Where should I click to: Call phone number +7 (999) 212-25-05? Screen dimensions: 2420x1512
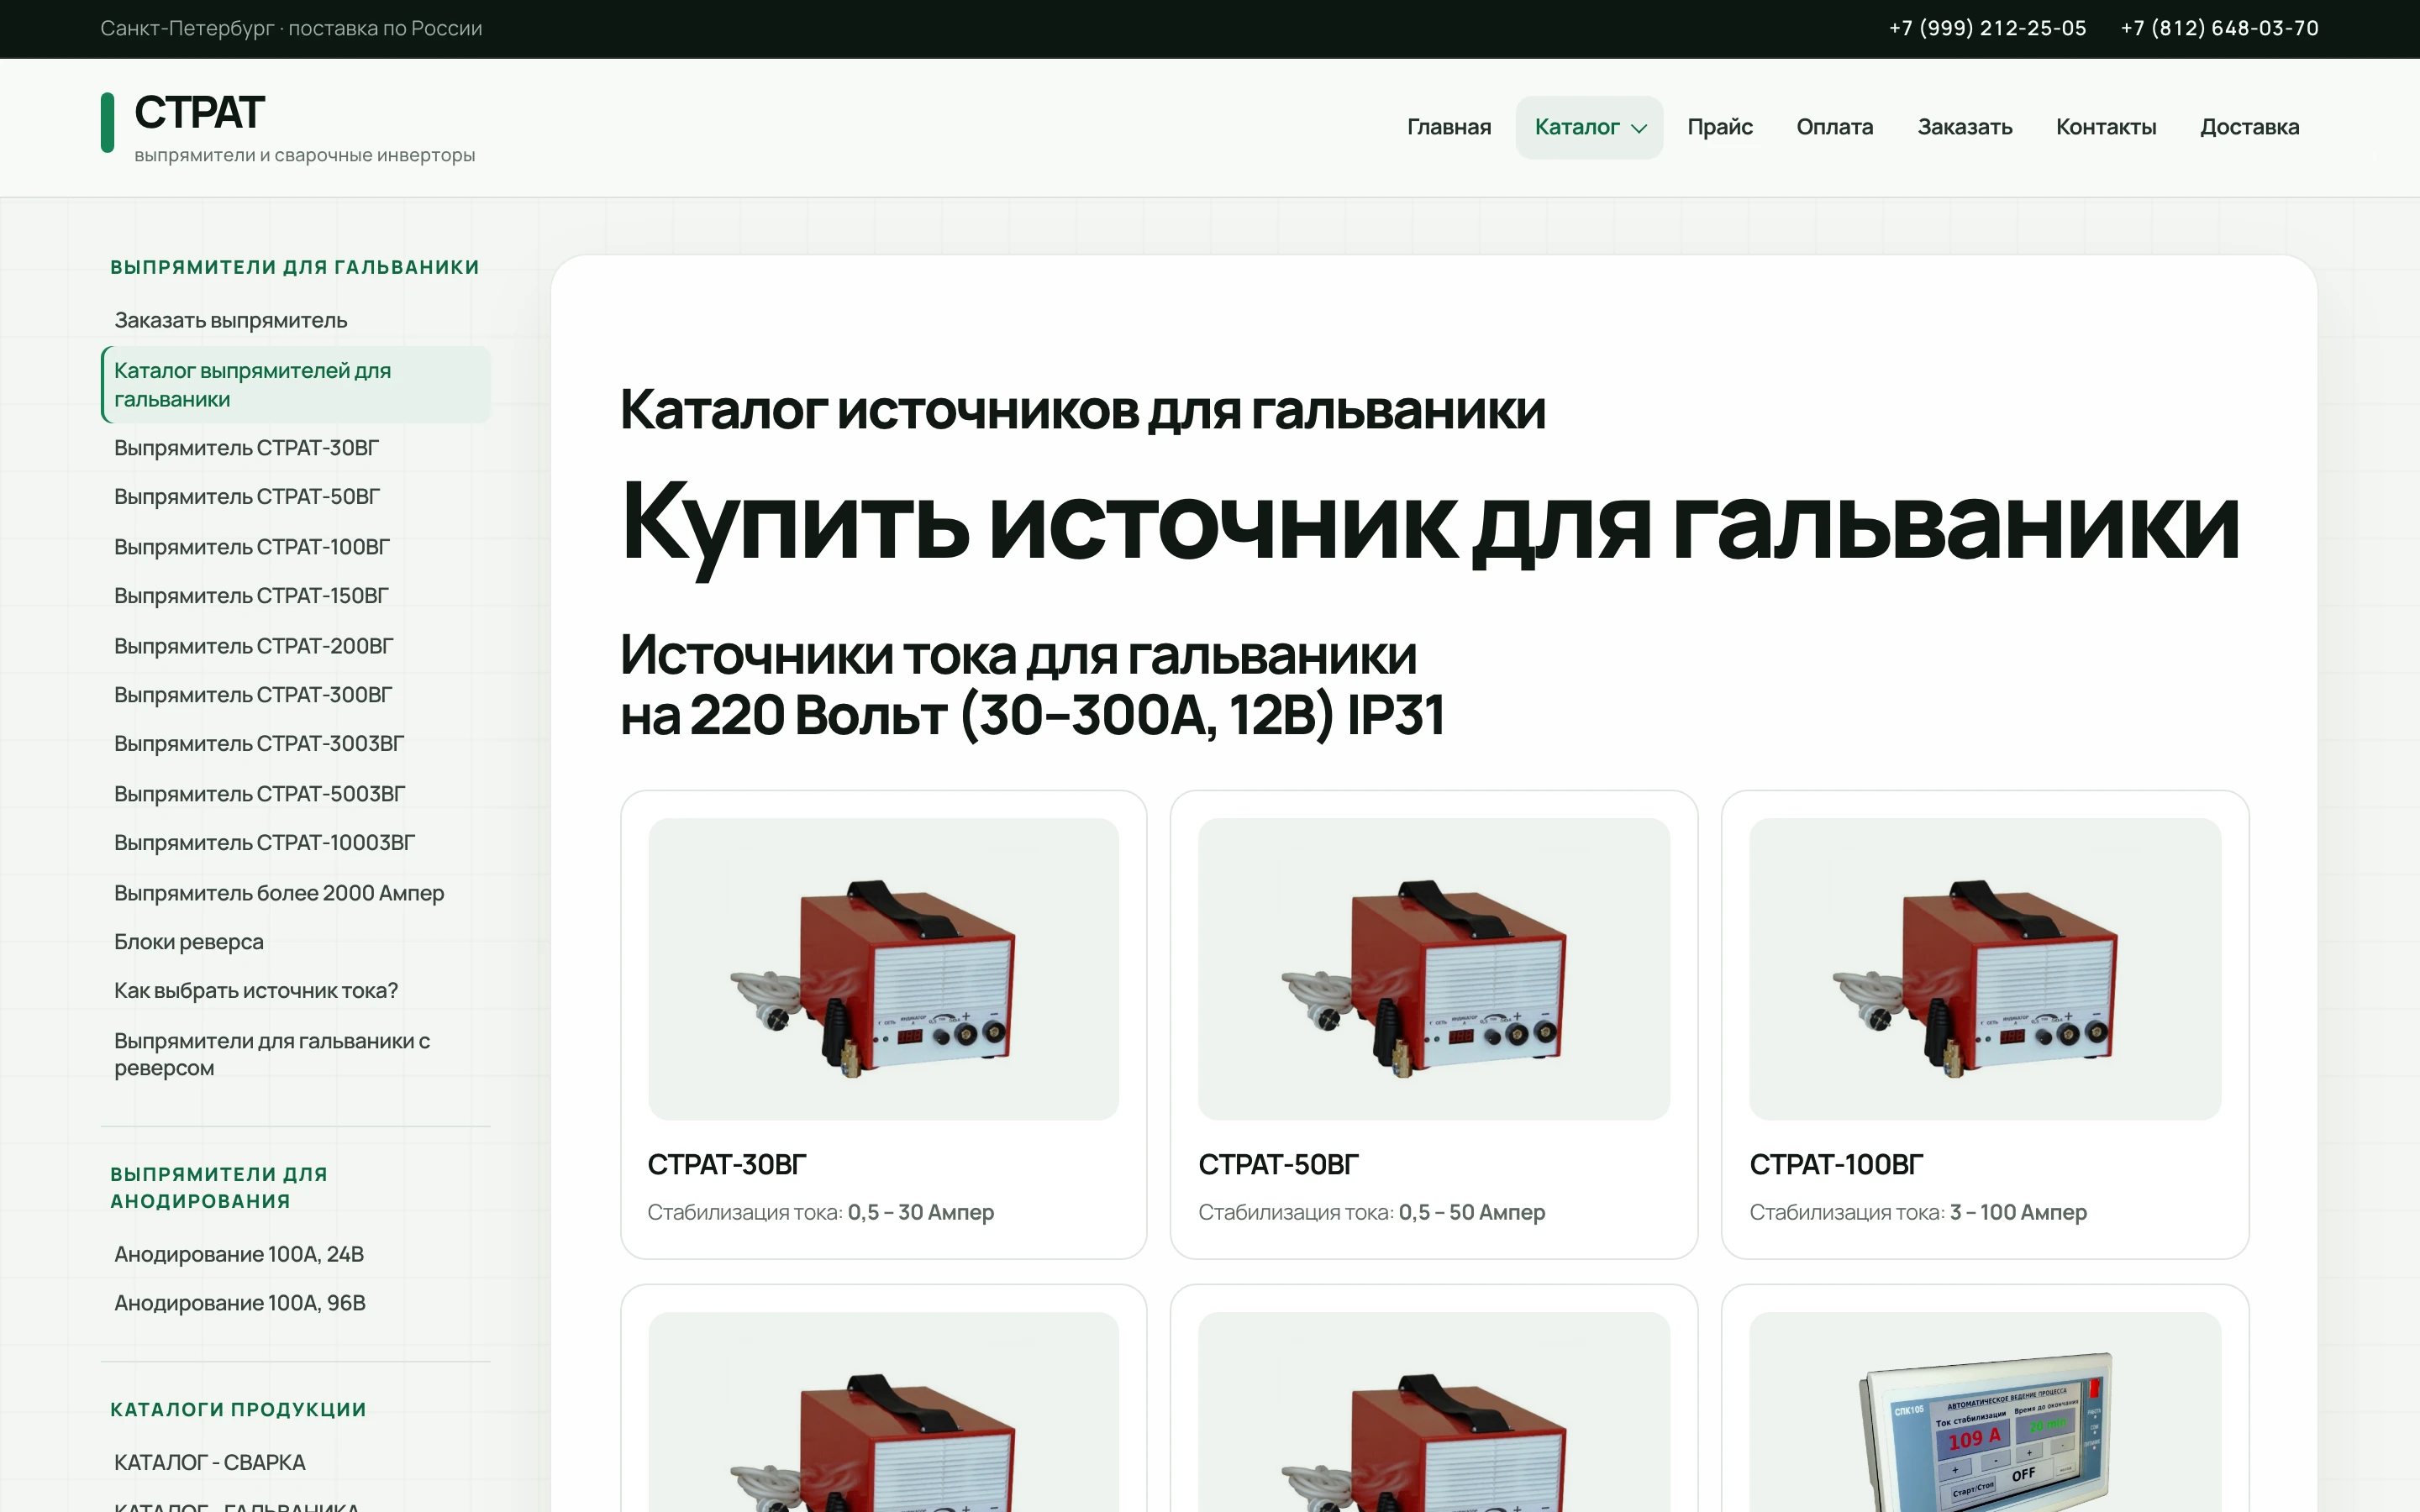point(1987,28)
